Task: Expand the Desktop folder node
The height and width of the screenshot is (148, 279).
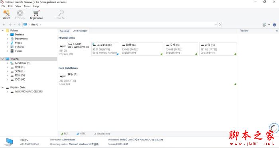Action: click(x=7, y=35)
